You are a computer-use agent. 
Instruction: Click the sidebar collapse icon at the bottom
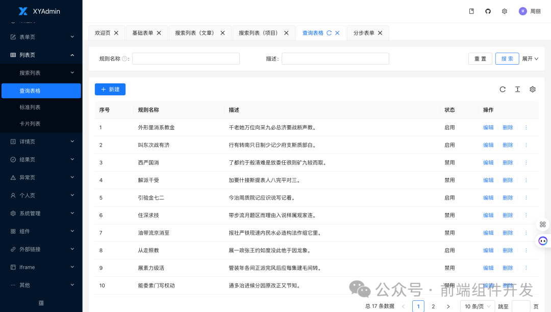pyautogui.click(x=41, y=302)
